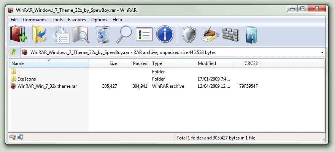
Task: Open the Help menu
Action: [x=117, y=20]
